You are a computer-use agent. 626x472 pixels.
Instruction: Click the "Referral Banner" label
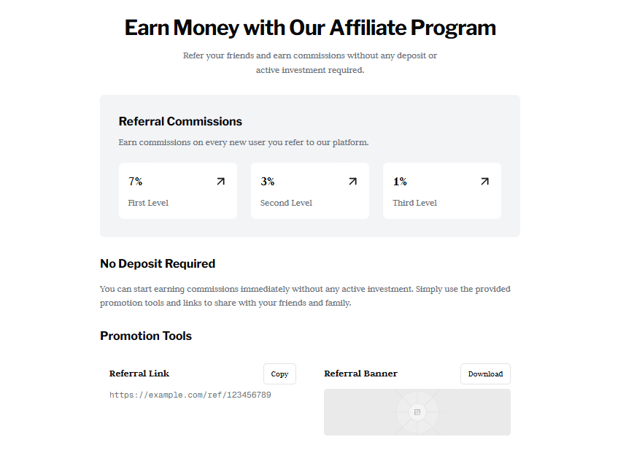pyautogui.click(x=360, y=374)
